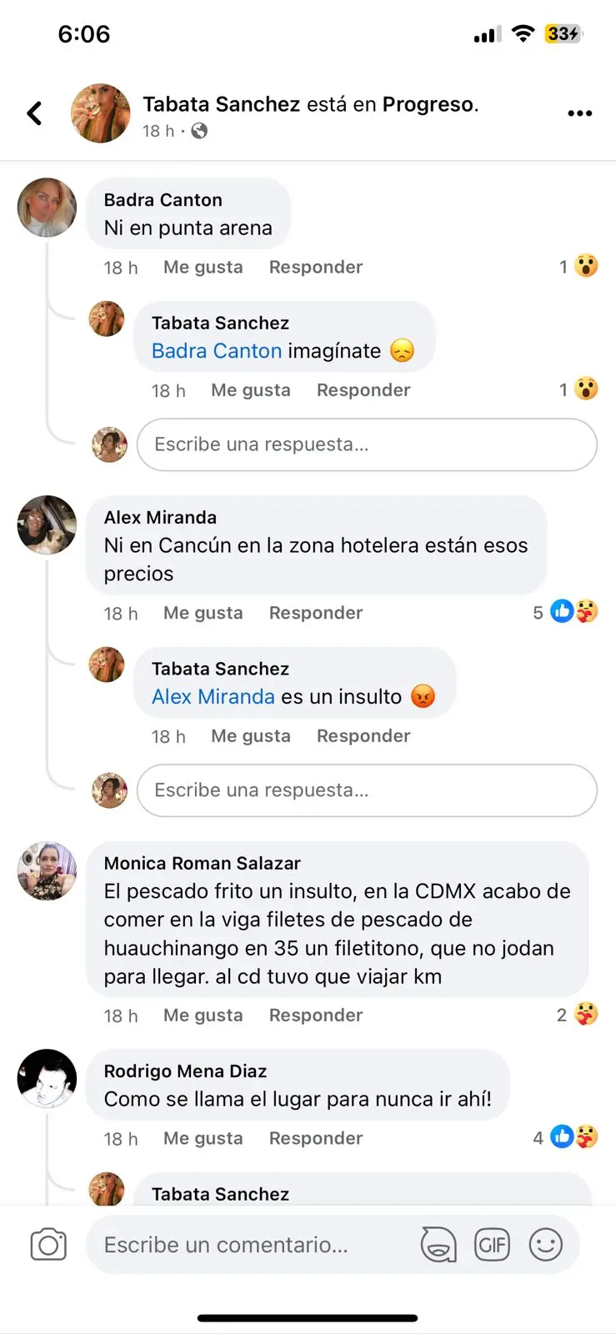
Task: Click the angry face reaction on Tabata's reply
Action: 424,697
